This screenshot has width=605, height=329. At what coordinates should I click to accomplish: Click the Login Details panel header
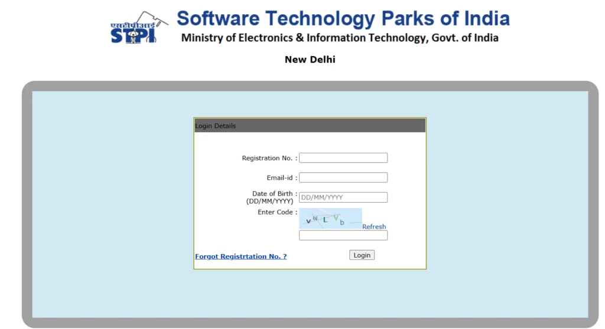pos(310,126)
